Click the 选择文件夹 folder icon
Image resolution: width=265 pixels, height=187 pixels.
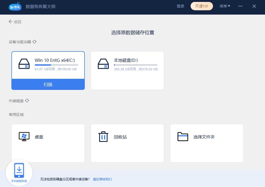click(x=182, y=137)
